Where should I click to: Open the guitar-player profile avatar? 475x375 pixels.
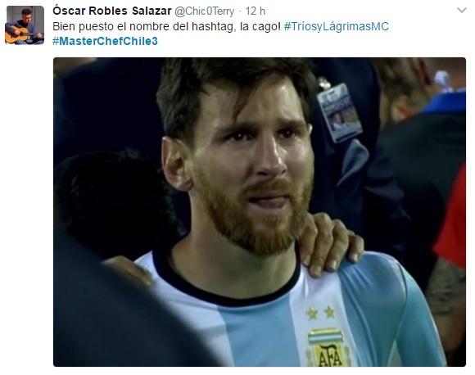click(25, 25)
